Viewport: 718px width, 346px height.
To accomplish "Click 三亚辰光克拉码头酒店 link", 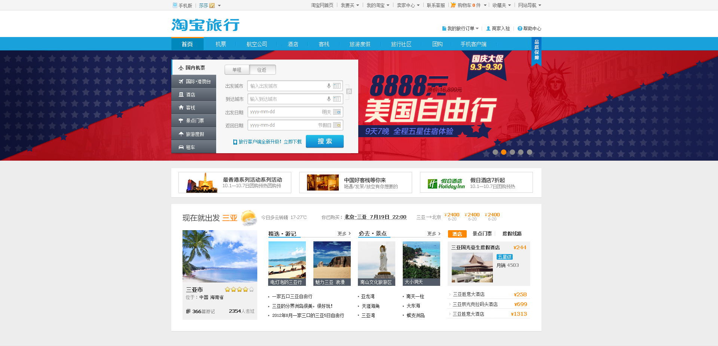I will click(475, 304).
